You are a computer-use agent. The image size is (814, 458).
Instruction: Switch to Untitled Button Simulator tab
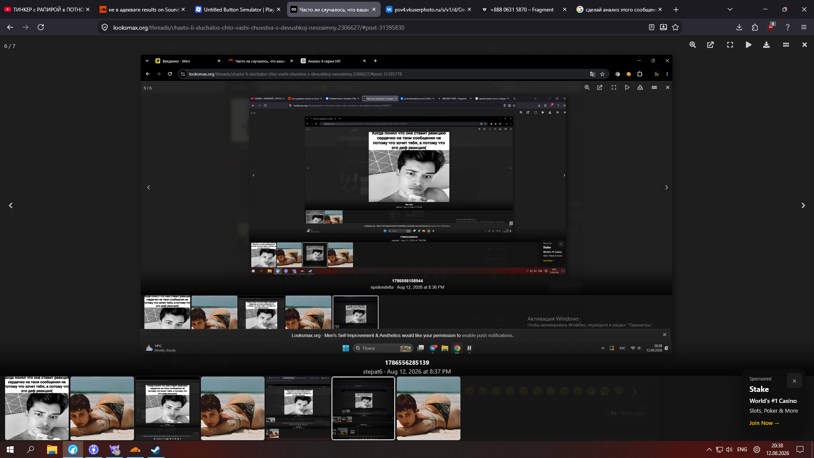pyautogui.click(x=238, y=9)
